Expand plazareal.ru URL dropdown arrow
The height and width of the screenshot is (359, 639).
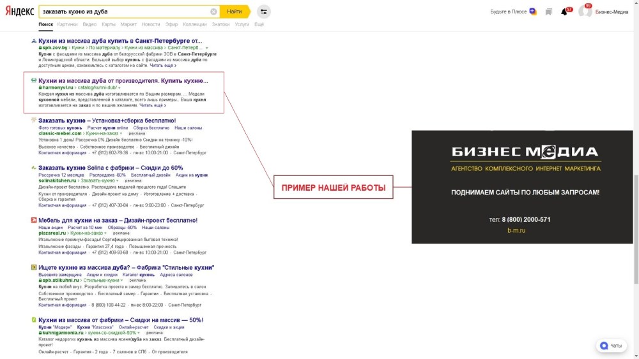[x=105, y=233]
